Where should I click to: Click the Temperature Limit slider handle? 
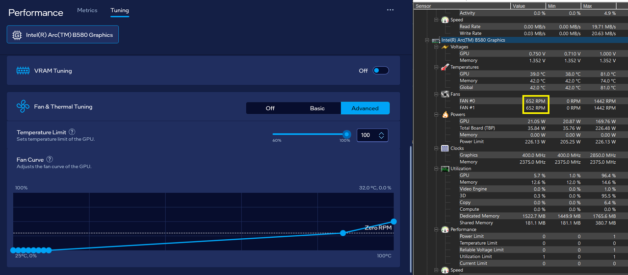tap(347, 134)
